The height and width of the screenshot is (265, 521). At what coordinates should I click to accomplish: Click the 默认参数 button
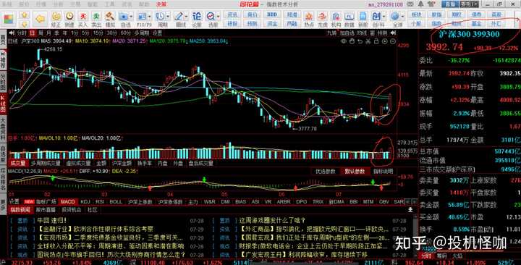click(x=355, y=171)
